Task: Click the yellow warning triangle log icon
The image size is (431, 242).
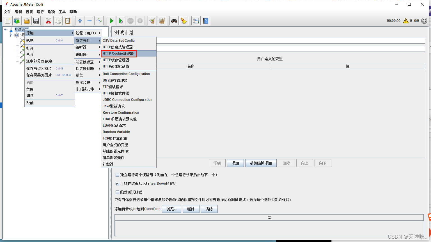Action: (x=406, y=21)
